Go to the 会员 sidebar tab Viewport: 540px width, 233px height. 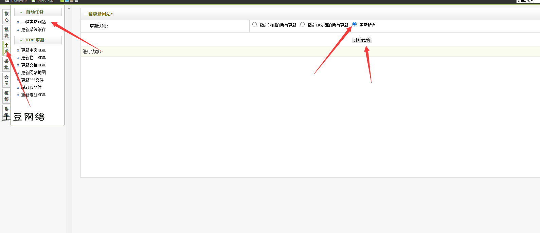point(6,80)
